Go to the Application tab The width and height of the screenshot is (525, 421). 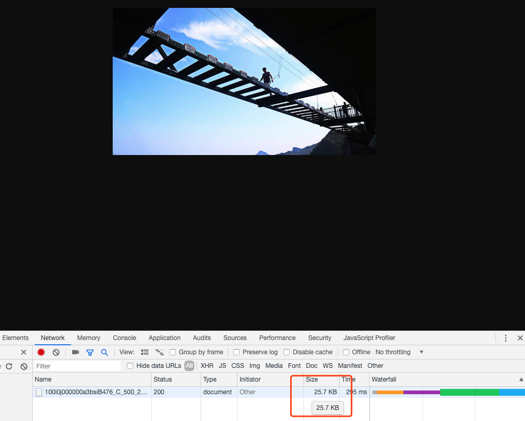pos(164,338)
